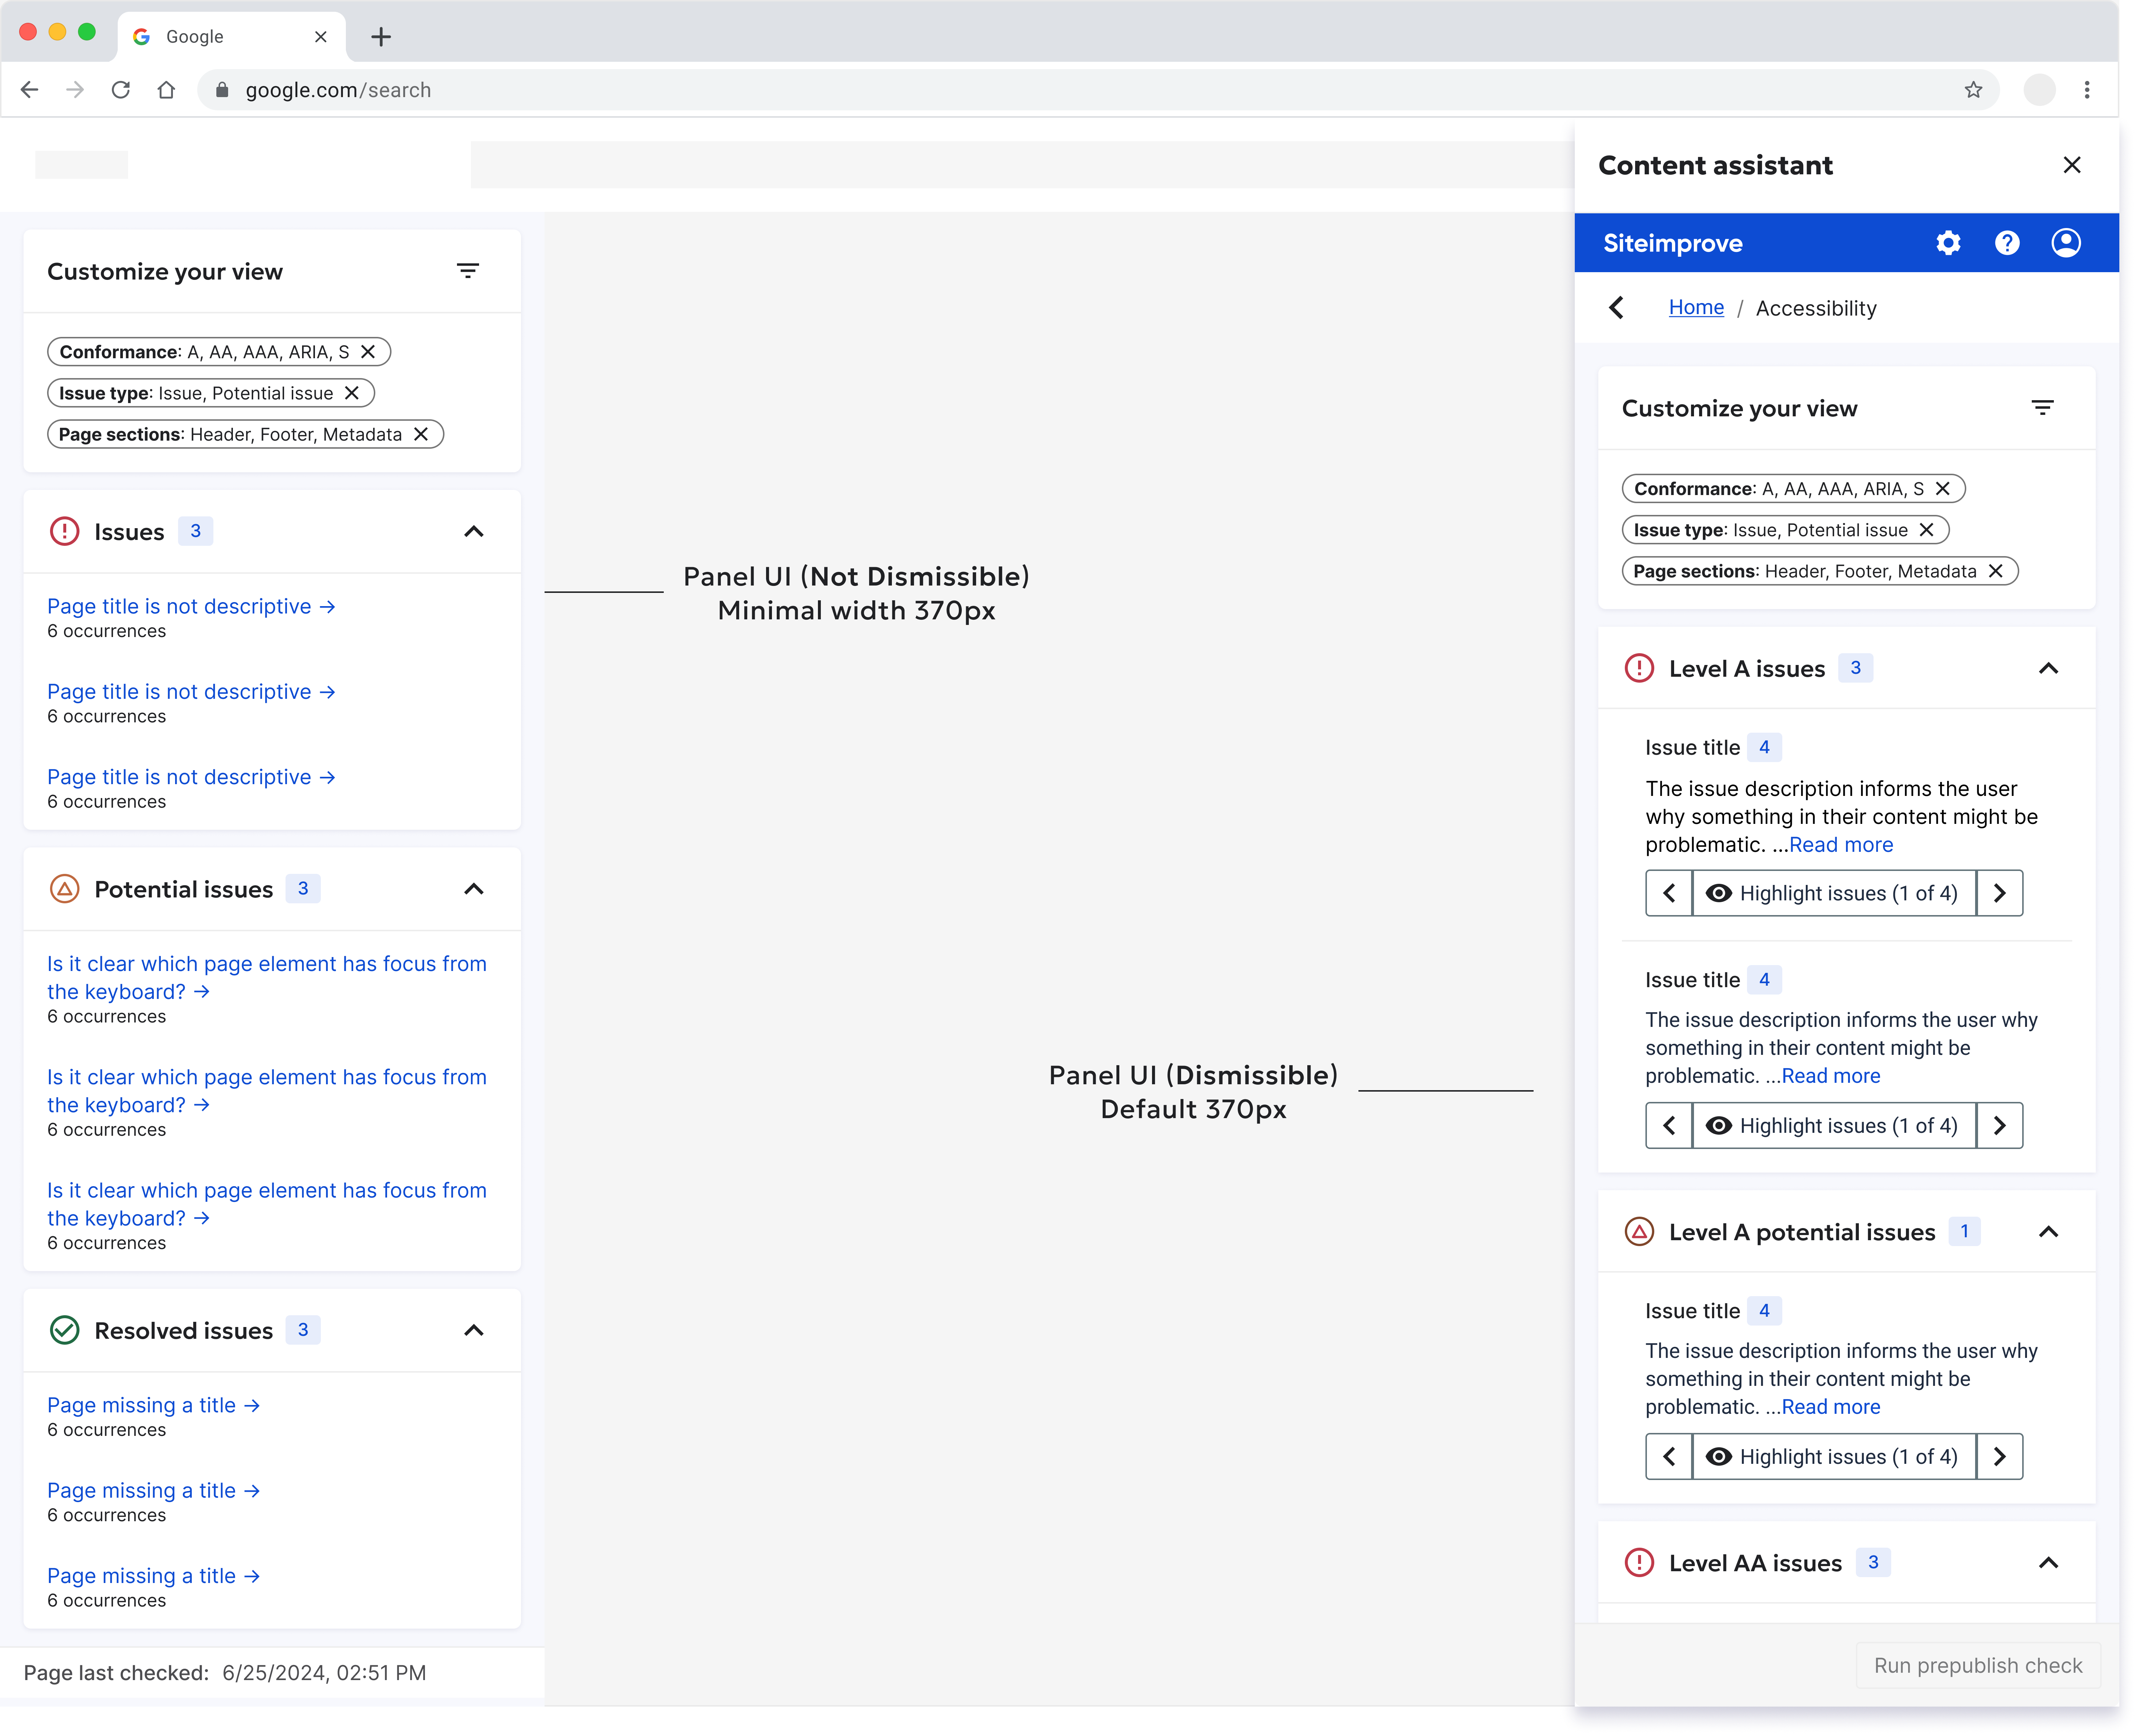Open the Siteimprove help icon
The width and height of the screenshot is (2137, 1736).
(2007, 242)
